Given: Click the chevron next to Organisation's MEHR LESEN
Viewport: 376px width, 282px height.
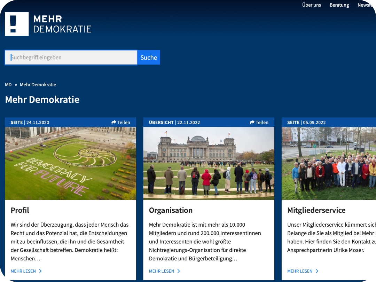Looking at the screenshot, I should click(x=179, y=271).
